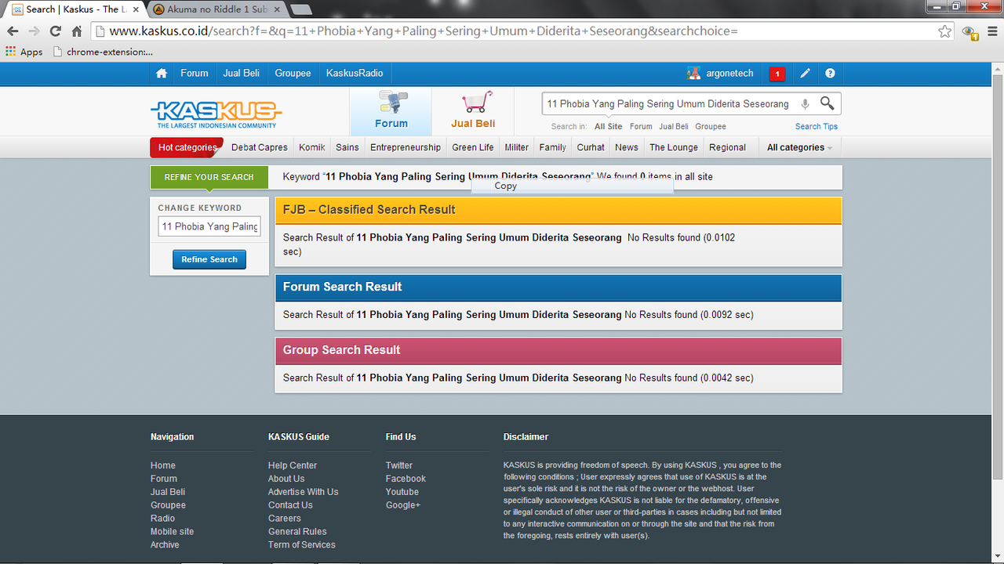The height and width of the screenshot is (564, 1004).
Task: Open a new browser tab
Action: tap(300, 9)
